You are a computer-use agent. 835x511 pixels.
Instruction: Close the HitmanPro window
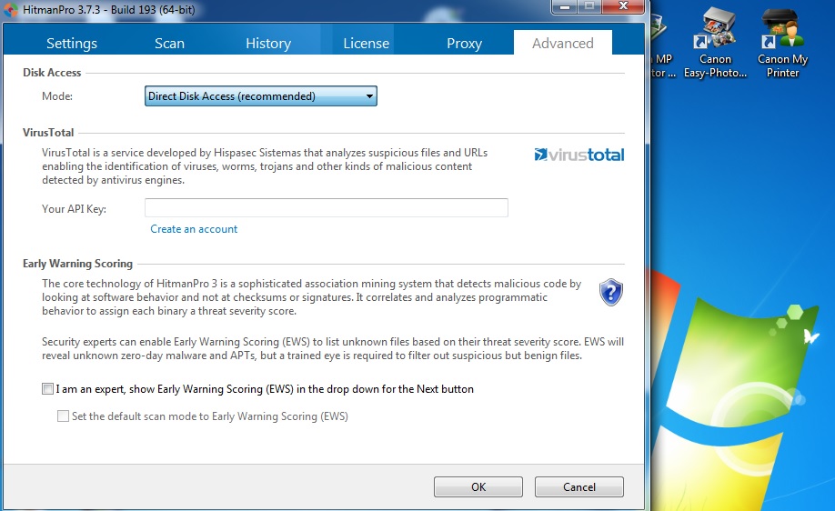[x=623, y=7]
